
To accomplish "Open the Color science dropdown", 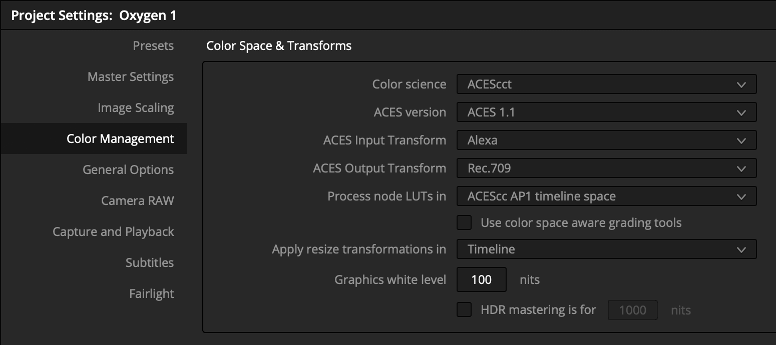I will click(606, 84).
